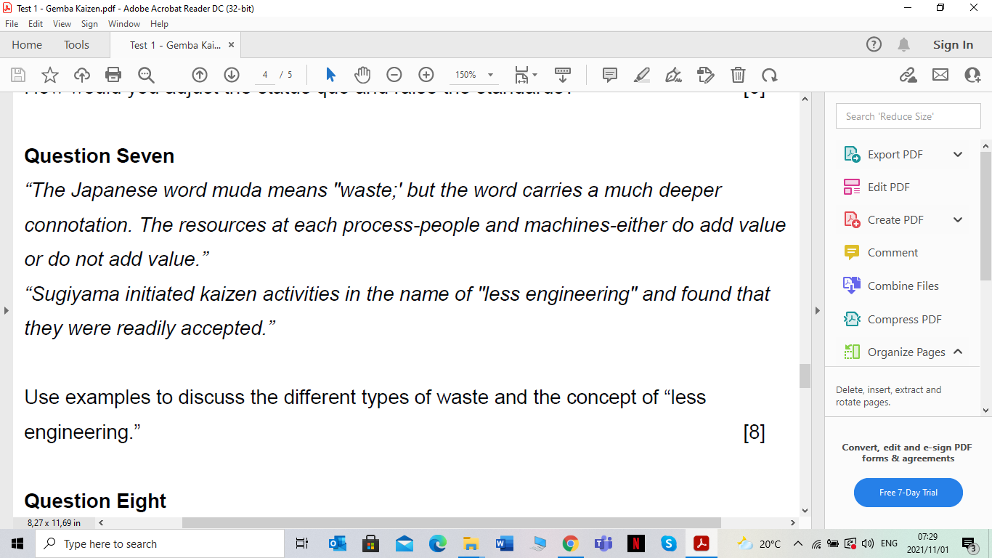Click the Sign In button
Screen dimensions: 992x558
click(x=952, y=44)
